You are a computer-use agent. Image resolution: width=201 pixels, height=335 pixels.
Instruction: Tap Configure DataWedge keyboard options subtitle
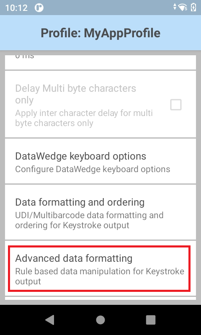(x=93, y=169)
